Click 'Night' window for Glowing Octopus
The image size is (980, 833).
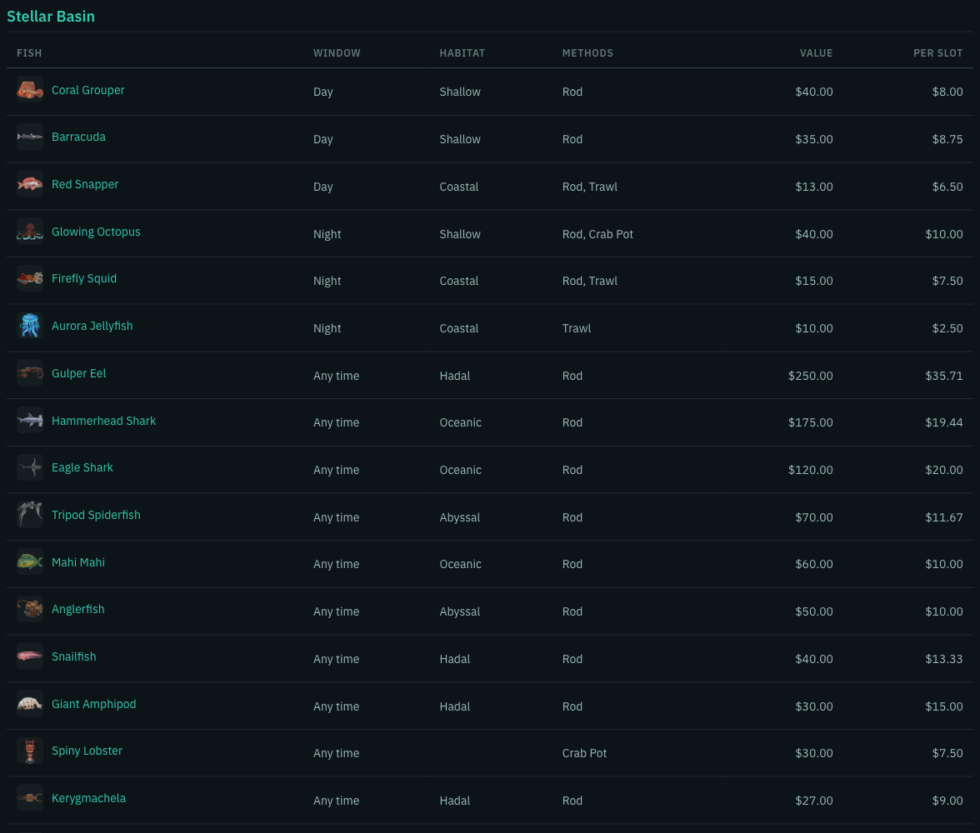(x=327, y=234)
